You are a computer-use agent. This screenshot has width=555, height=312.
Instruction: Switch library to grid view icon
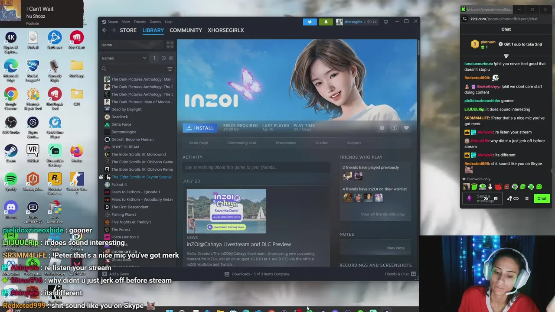point(170,45)
